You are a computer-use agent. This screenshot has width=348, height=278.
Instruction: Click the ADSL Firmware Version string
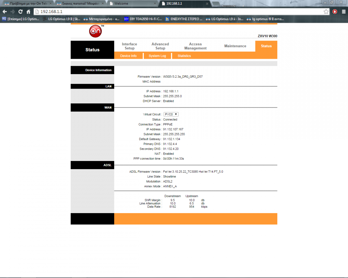(193, 172)
